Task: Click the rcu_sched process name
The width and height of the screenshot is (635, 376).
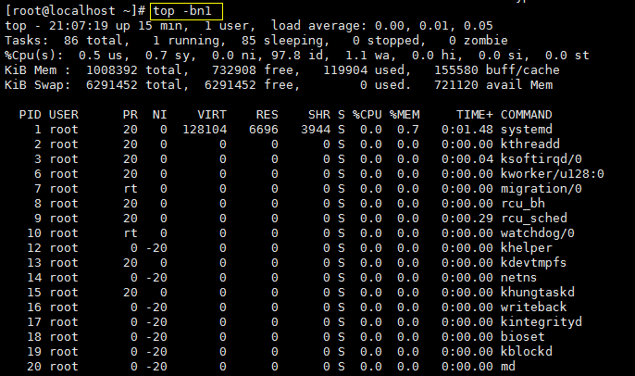Action: tap(534, 219)
